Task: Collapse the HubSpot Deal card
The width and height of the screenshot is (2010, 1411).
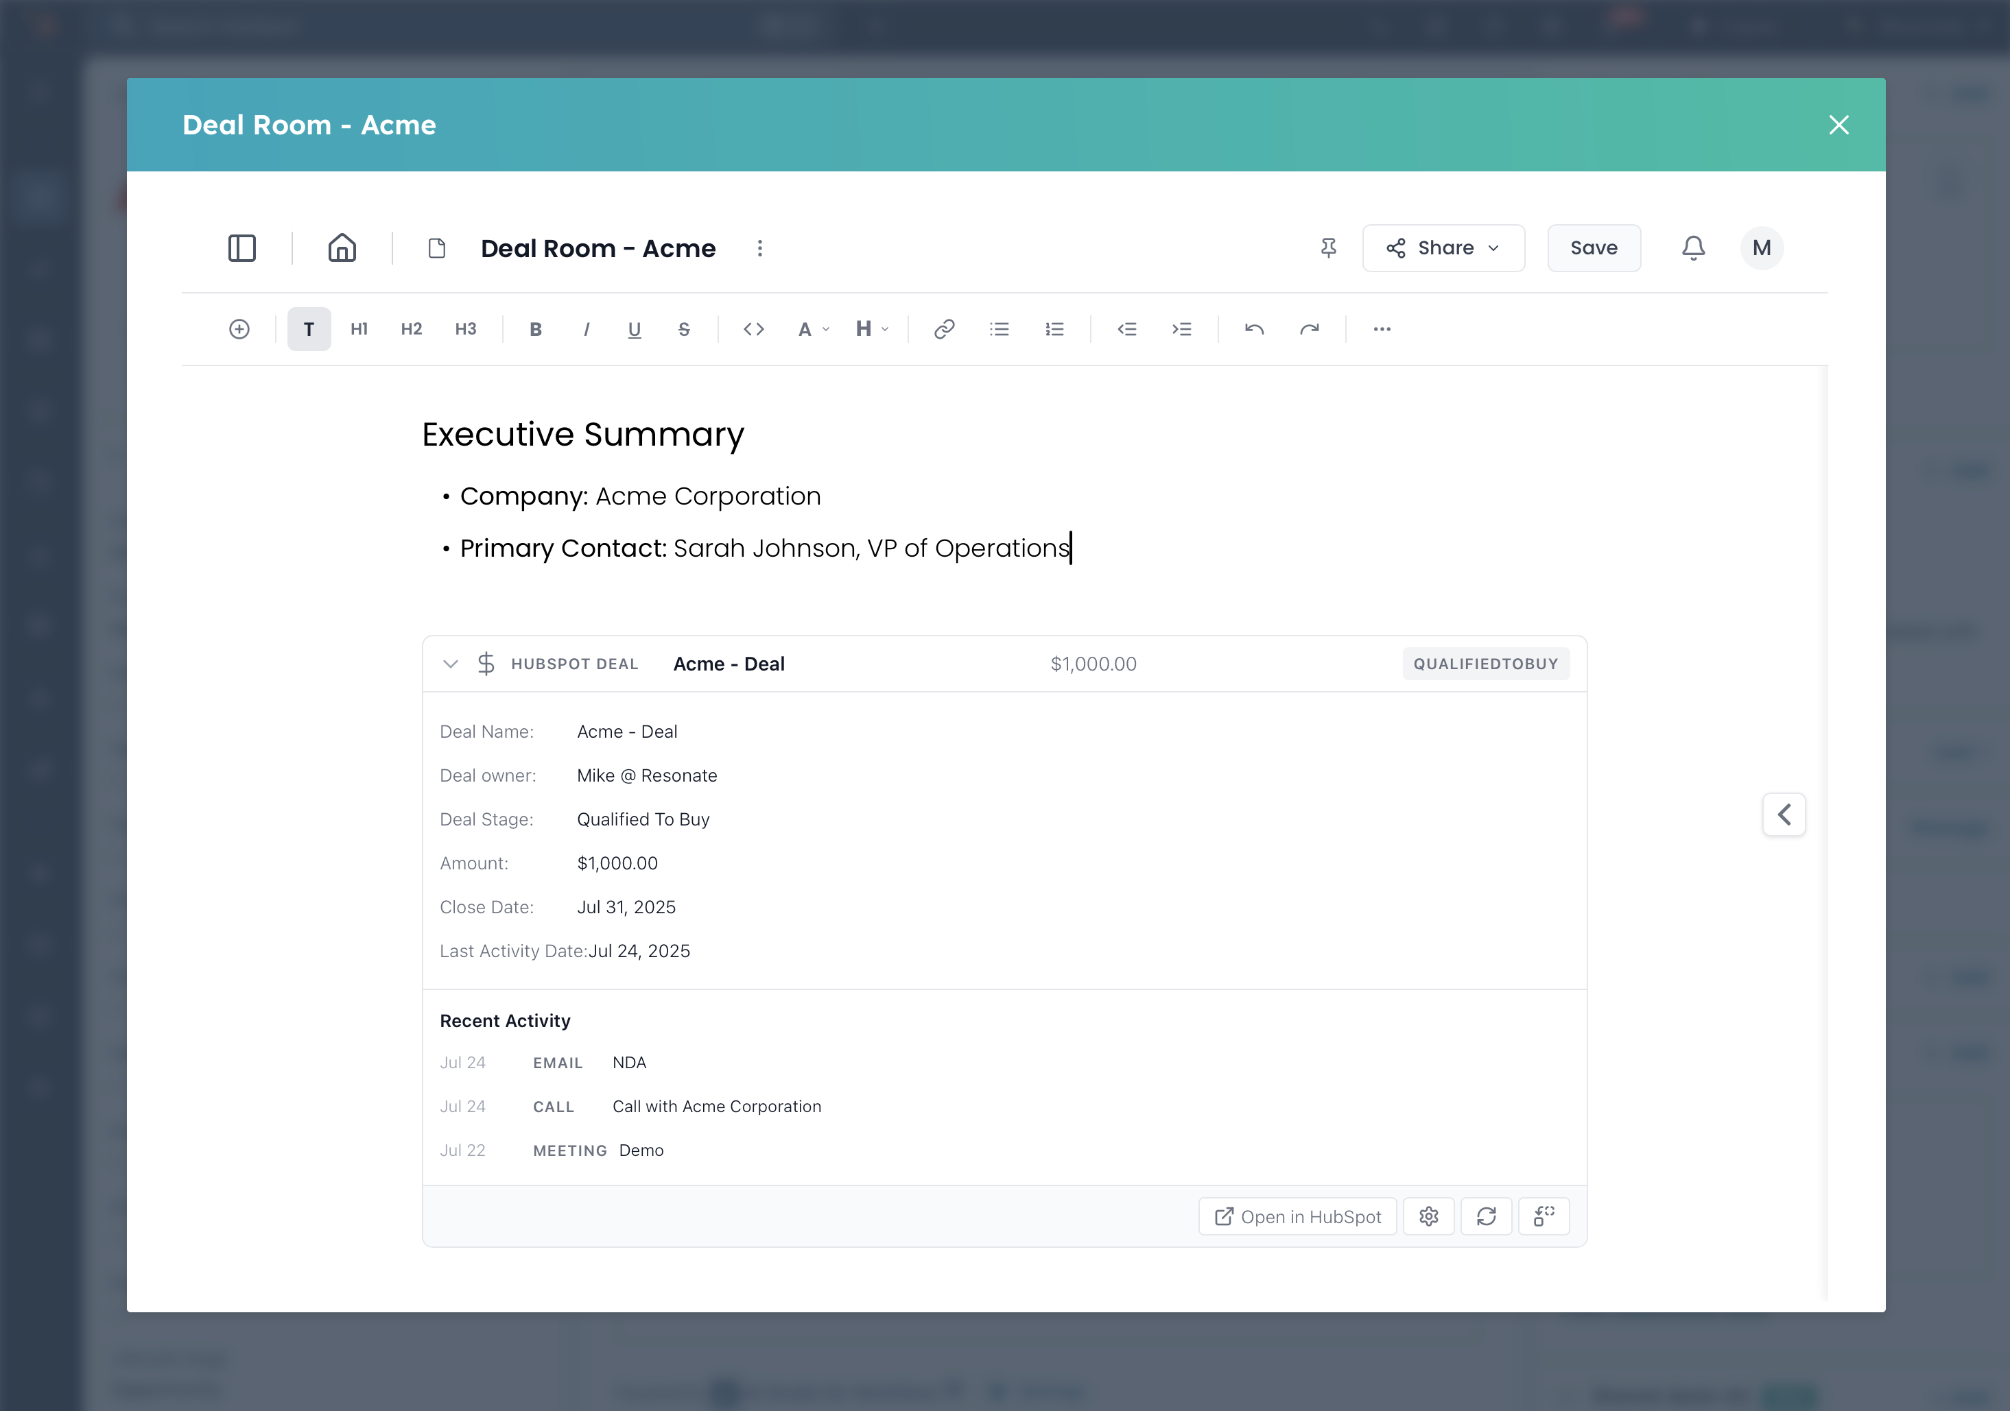Action: click(x=451, y=664)
